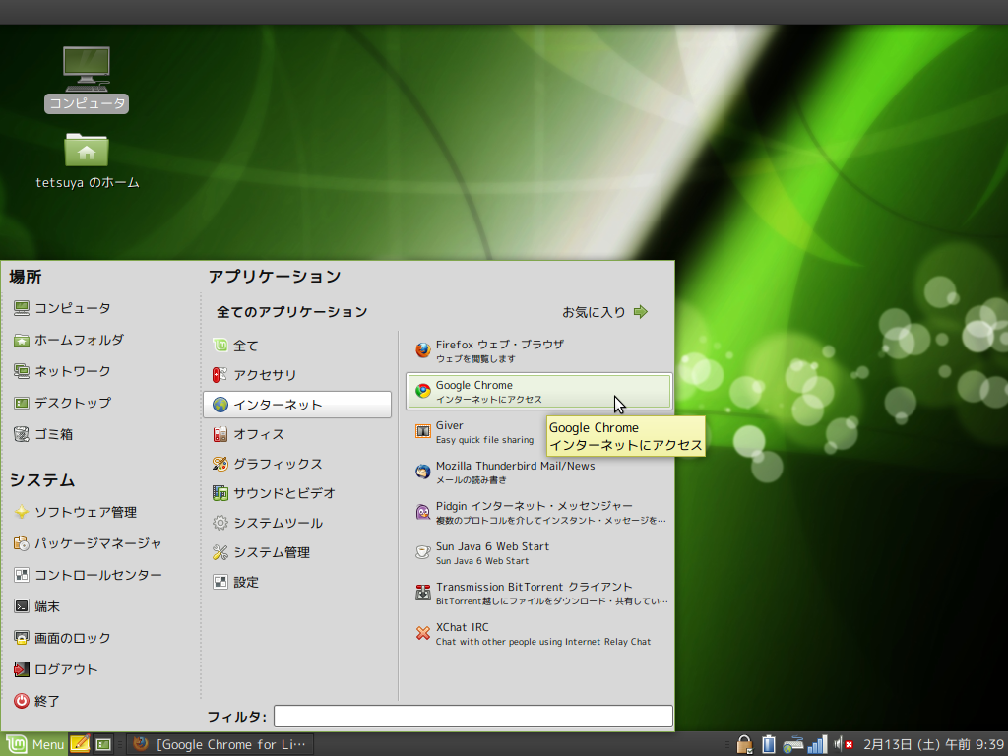Start XChat IRC from the application list
Screen dimensions: 1008x756
click(x=539, y=634)
